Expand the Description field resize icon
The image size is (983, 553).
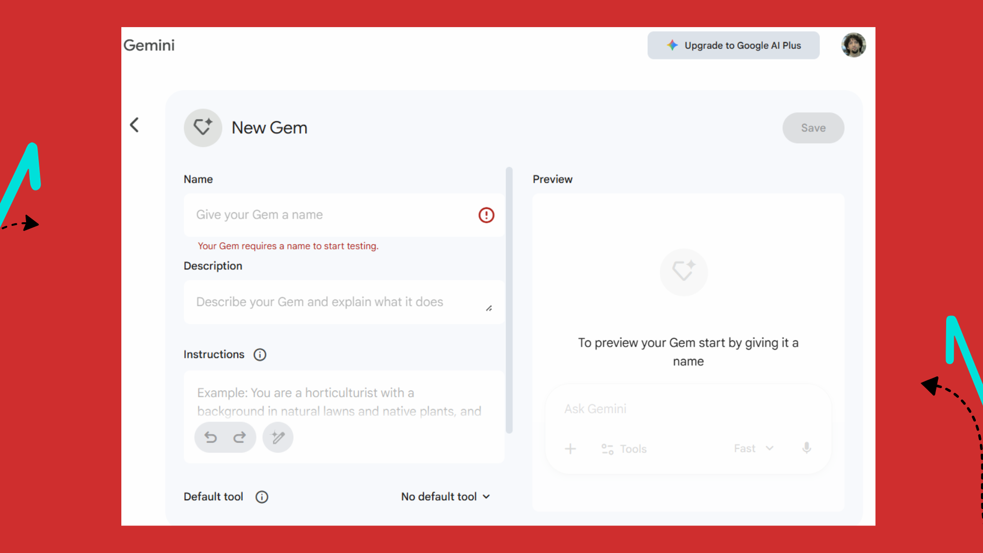489,308
